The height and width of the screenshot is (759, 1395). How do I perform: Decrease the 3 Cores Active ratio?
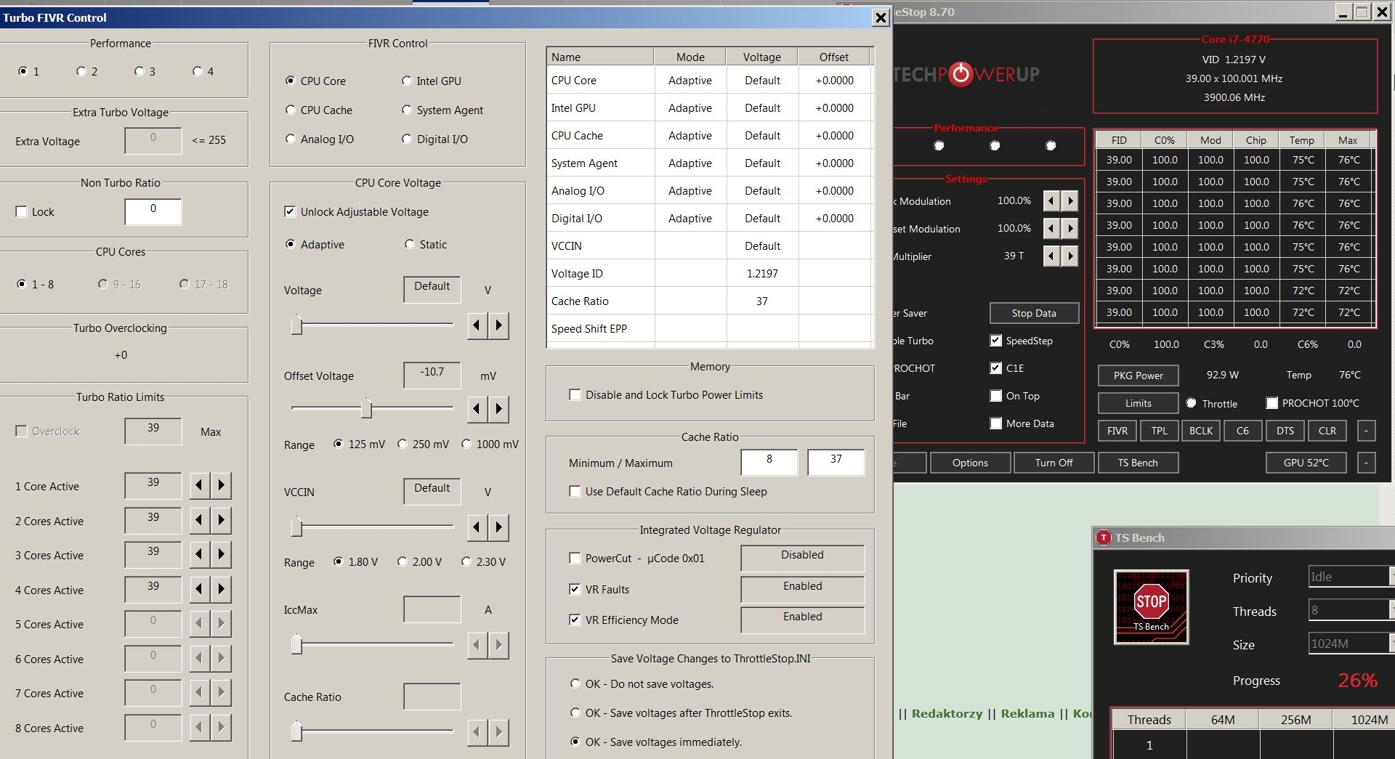199,554
